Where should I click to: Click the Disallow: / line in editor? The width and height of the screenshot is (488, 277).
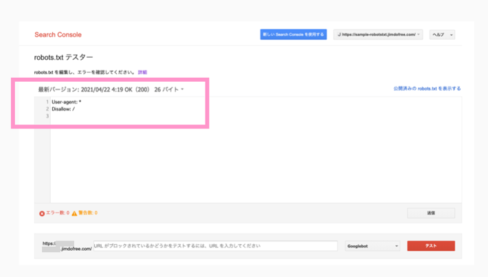tap(63, 109)
